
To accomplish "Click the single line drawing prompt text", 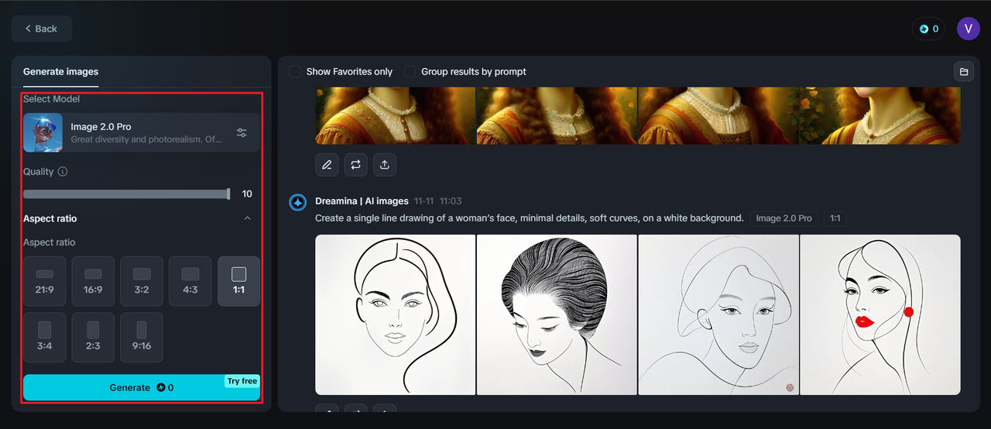I will click(529, 218).
